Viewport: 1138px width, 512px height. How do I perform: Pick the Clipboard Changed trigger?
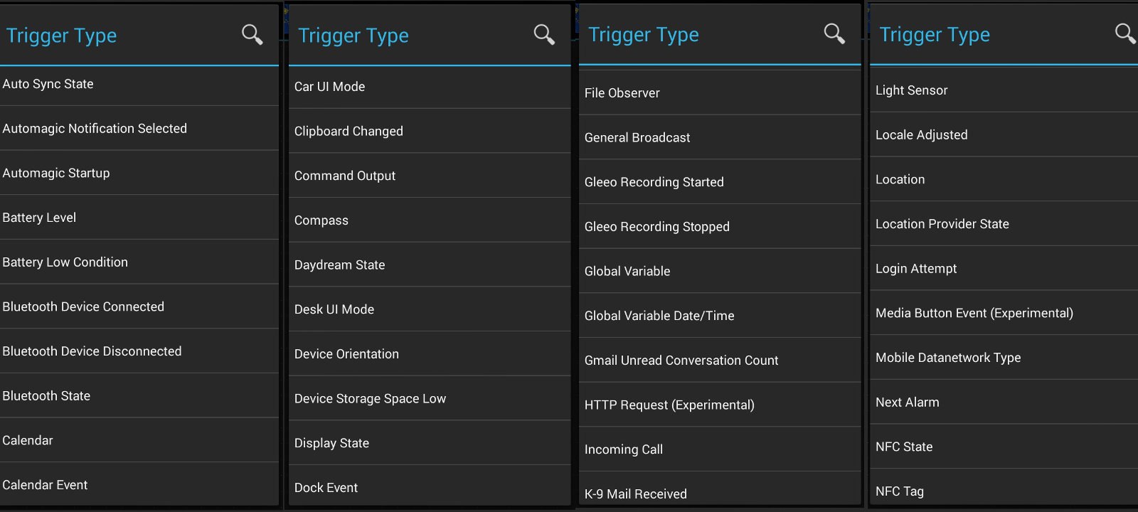pyautogui.click(x=430, y=131)
